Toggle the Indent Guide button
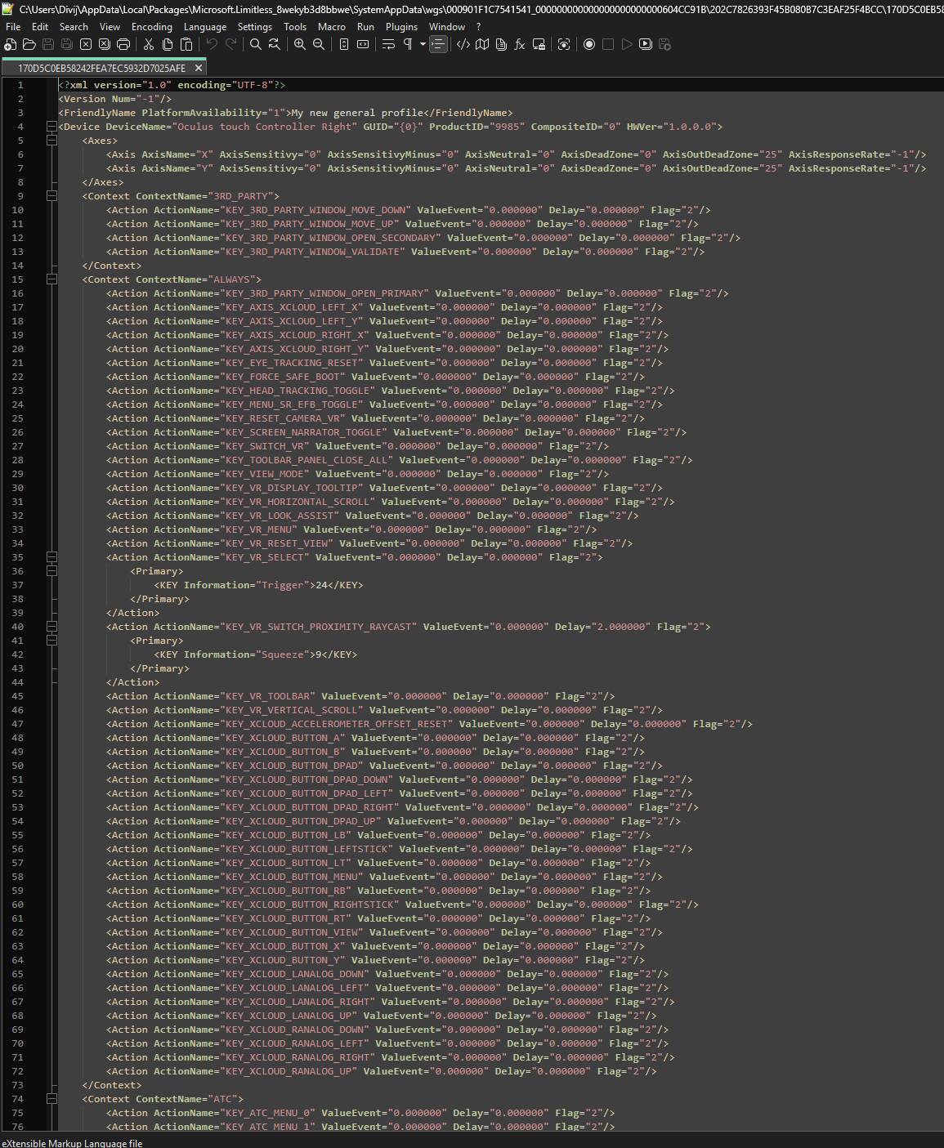Image resolution: width=944 pixels, height=1148 pixels. click(x=439, y=44)
